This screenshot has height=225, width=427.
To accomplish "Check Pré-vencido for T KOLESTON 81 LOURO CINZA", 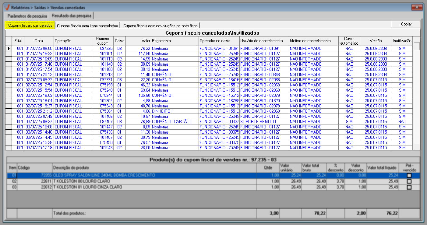I will coord(409,187).
